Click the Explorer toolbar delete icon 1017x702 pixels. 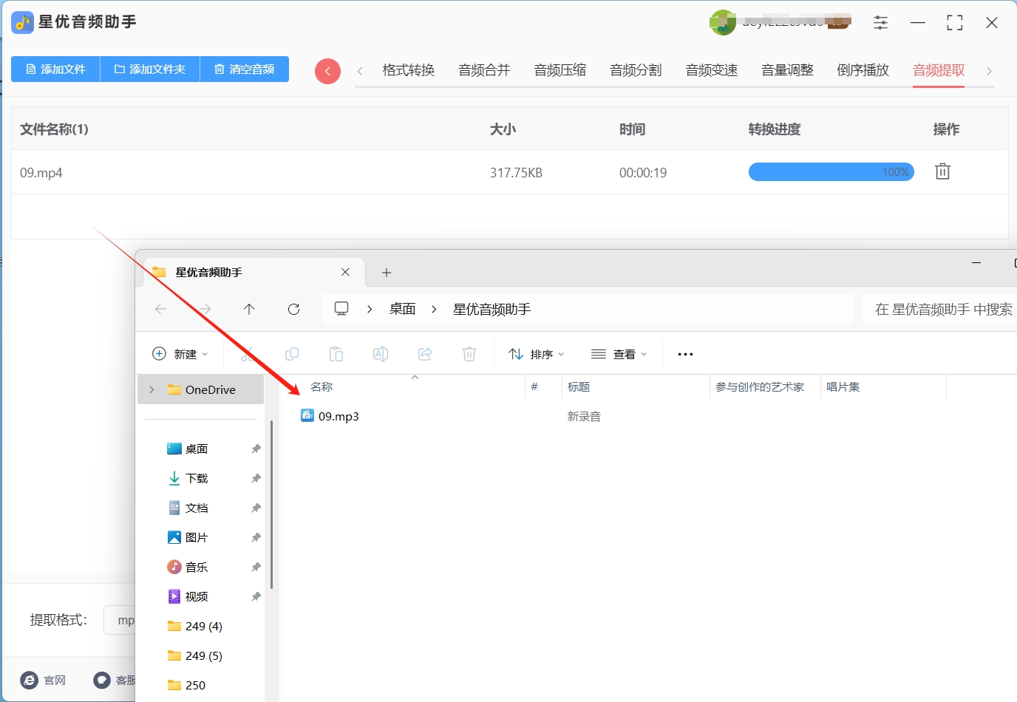[x=469, y=354]
